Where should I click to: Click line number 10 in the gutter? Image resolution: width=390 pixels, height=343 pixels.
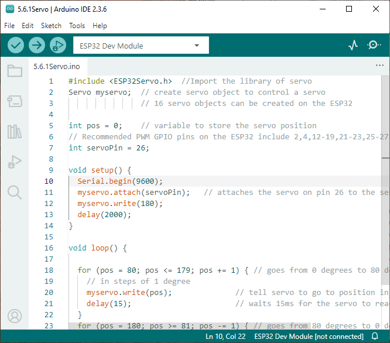click(x=49, y=181)
